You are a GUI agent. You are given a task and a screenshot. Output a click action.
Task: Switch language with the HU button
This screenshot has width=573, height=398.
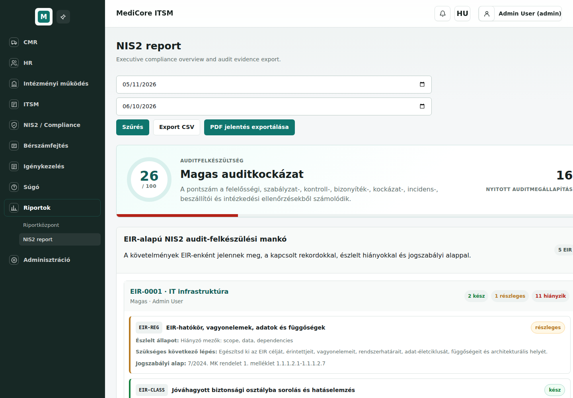tap(462, 14)
